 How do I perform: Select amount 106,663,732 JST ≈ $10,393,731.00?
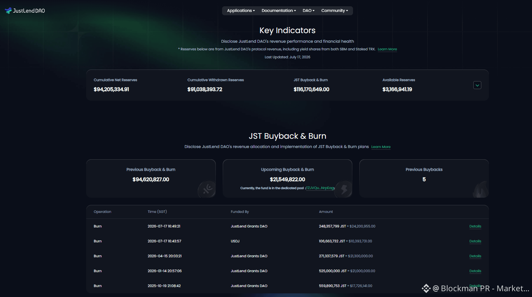click(x=345, y=241)
